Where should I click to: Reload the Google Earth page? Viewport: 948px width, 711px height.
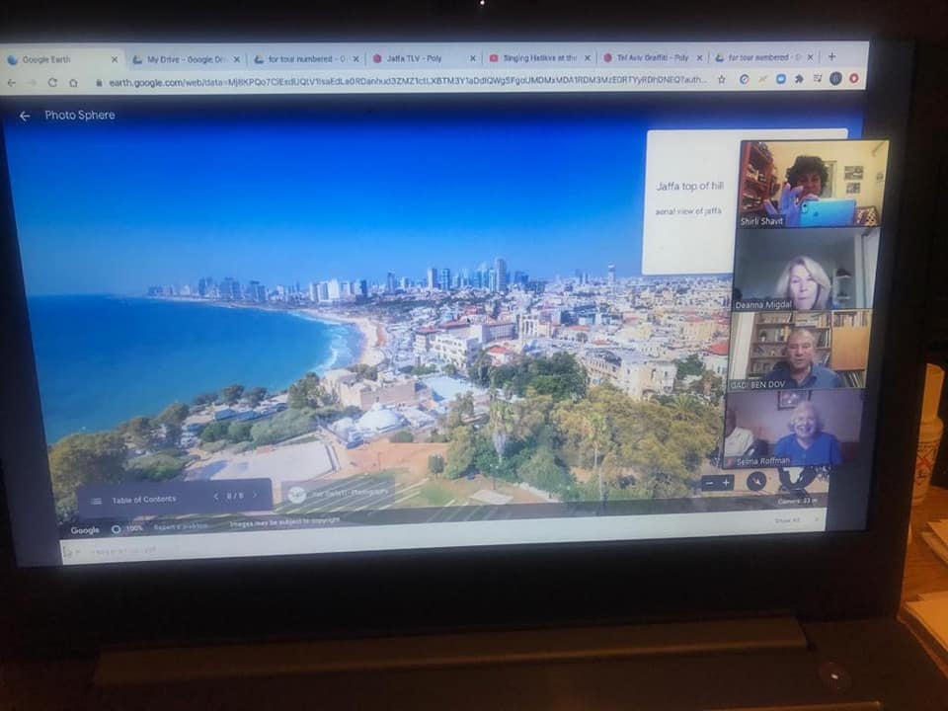[x=52, y=83]
